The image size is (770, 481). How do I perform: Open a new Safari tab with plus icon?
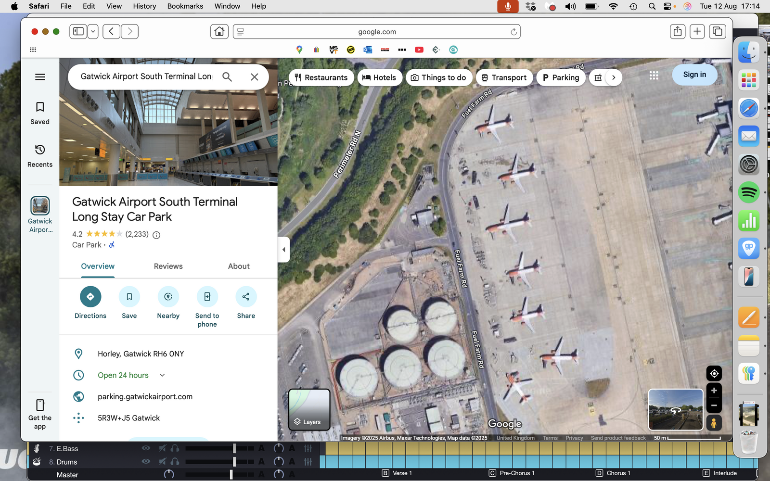coord(697,31)
